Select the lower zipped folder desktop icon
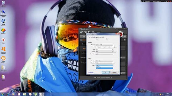172x96 pixels. pos(3,77)
